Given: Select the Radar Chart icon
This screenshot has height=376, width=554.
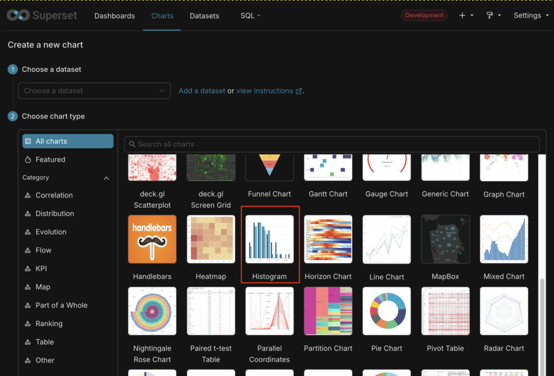Looking at the screenshot, I should [504, 311].
